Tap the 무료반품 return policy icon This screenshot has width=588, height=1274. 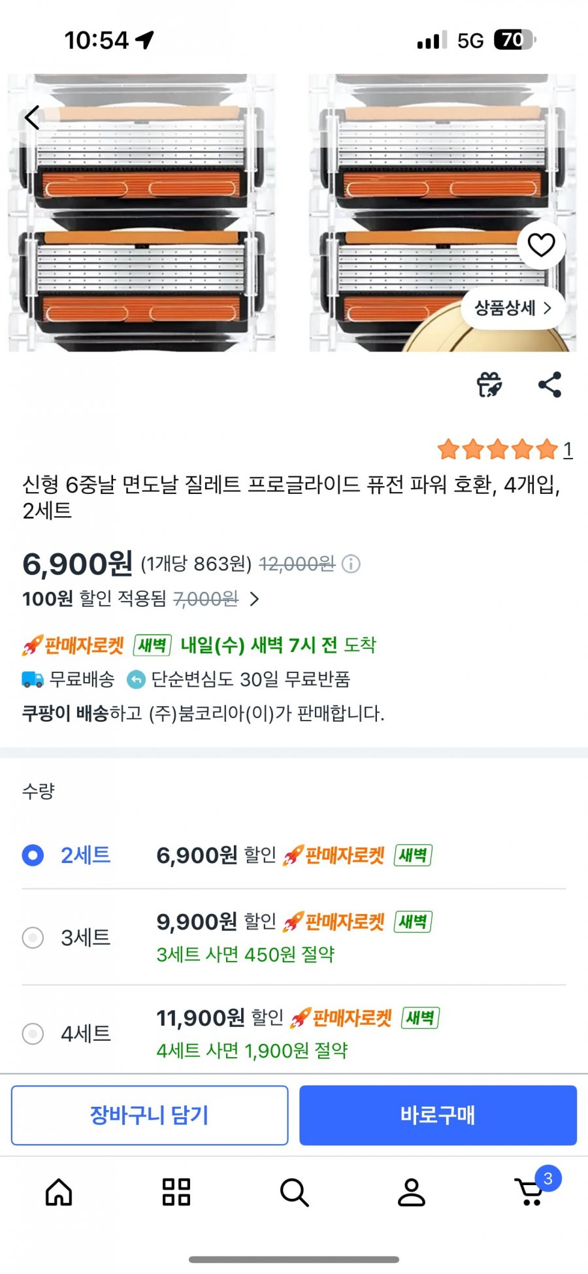pyautogui.click(x=136, y=679)
